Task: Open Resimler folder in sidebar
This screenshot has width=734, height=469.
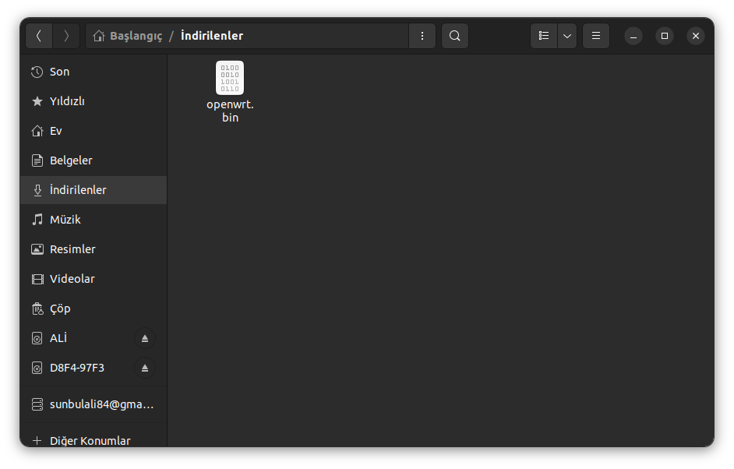Action: (x=94, y=249)
